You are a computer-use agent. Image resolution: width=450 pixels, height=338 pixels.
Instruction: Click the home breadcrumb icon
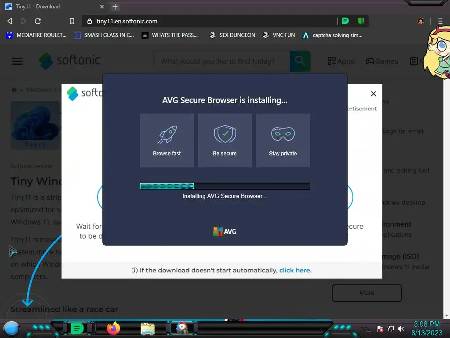pos(14,90)
